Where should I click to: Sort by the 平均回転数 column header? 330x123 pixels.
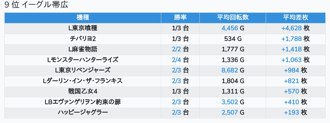coord(233,18)
